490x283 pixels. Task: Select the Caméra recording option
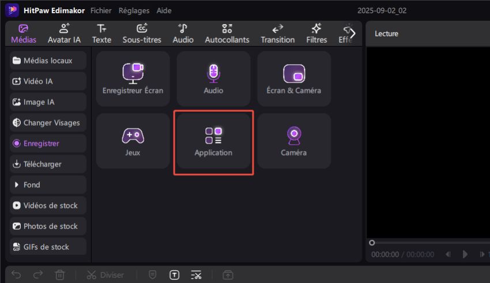coord(294,141)
